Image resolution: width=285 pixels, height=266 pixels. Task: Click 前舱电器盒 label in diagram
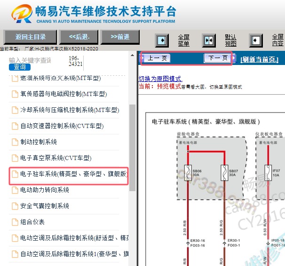point(188,134)
